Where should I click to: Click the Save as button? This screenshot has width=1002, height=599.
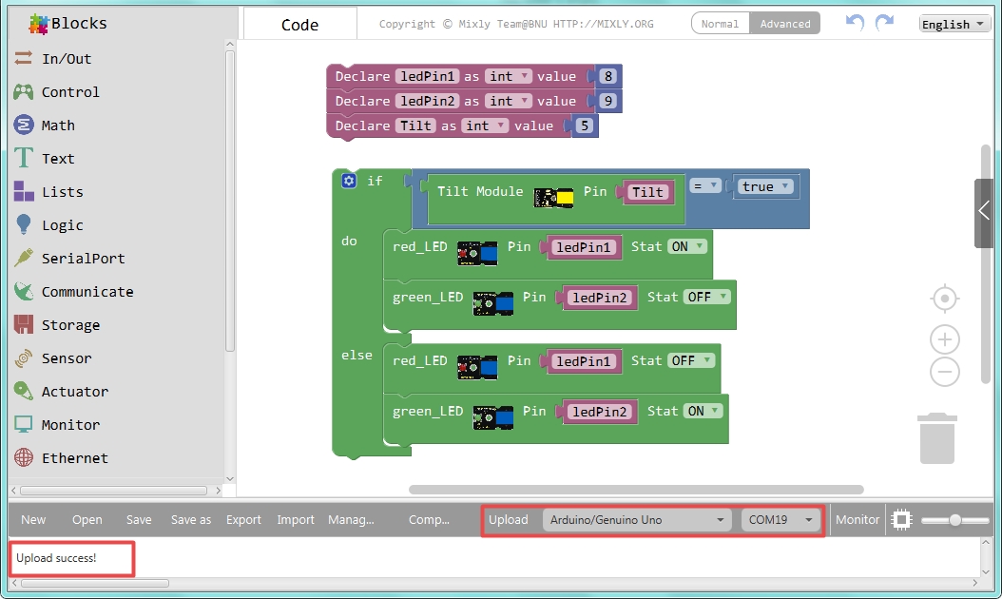[191, 520]
